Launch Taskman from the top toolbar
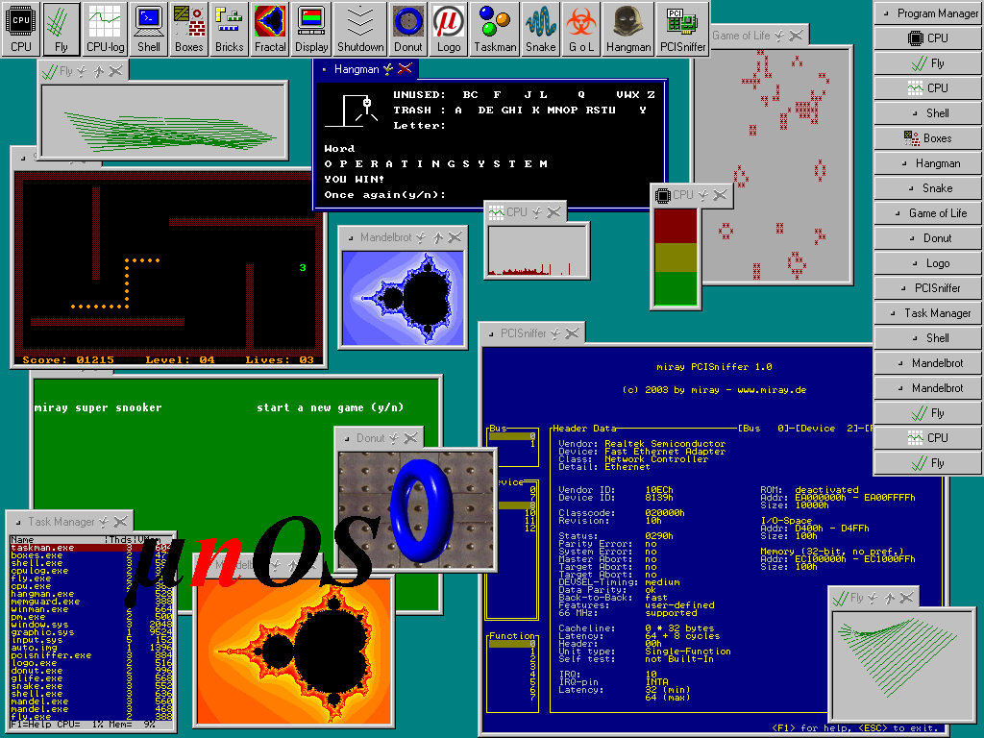This screenshot has width=984, height=738. 496,28
